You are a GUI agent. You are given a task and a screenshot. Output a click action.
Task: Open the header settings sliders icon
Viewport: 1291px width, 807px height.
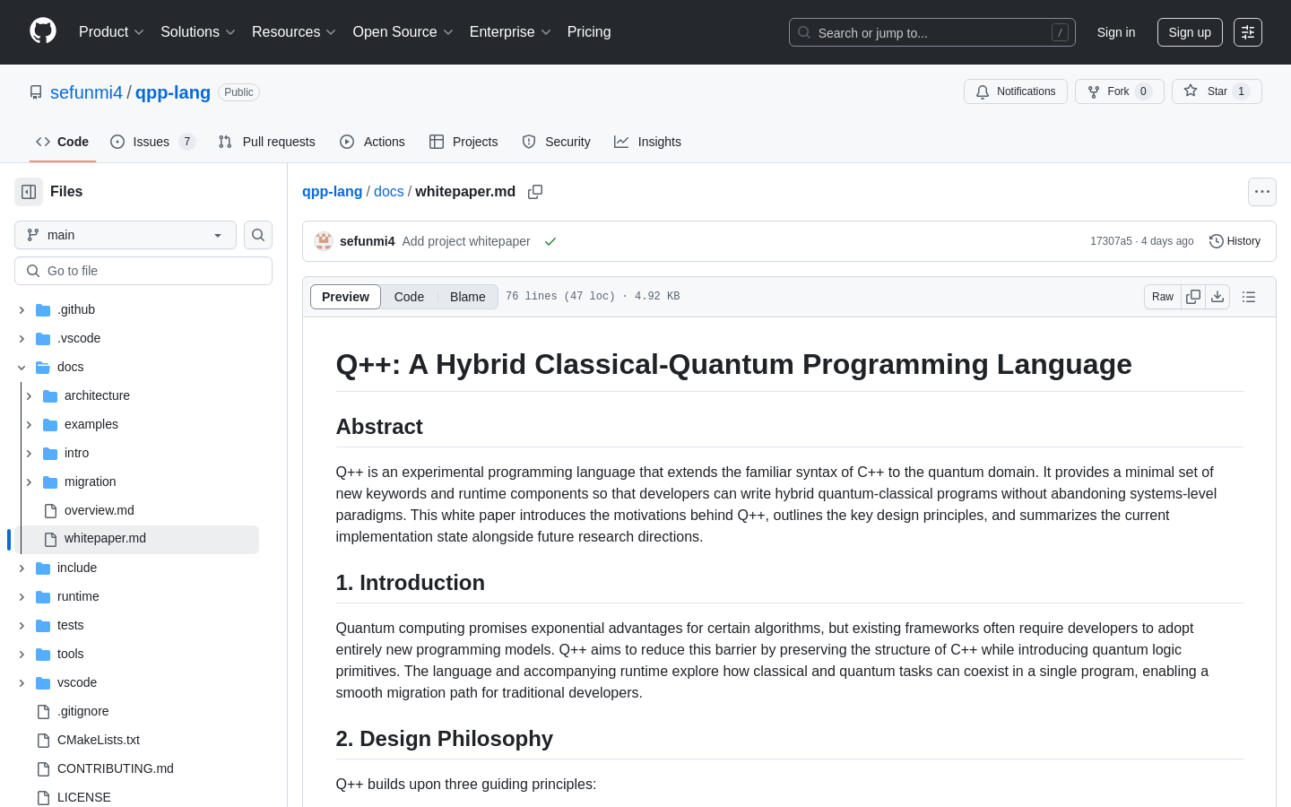click(x=1248, y=32)
